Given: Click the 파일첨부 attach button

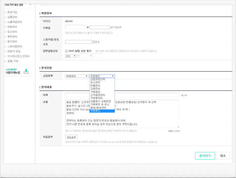Looking at the screenshot, I should 71,137.
